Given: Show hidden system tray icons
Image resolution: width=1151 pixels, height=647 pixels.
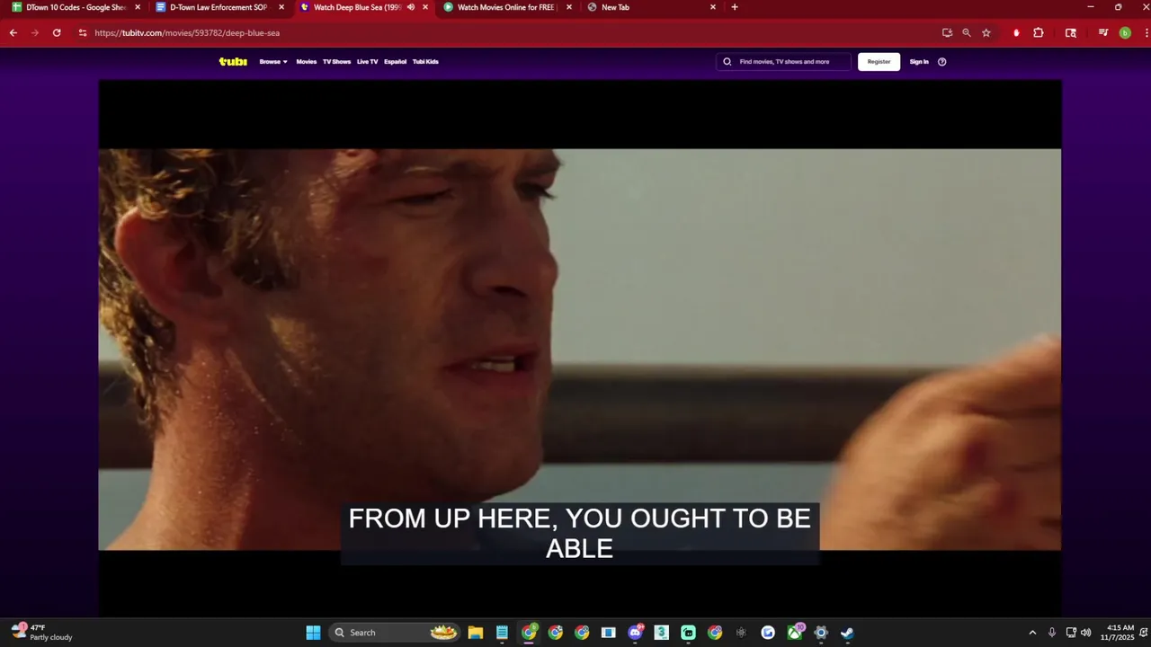Looking at the screenshot, I should (1032, 633).
